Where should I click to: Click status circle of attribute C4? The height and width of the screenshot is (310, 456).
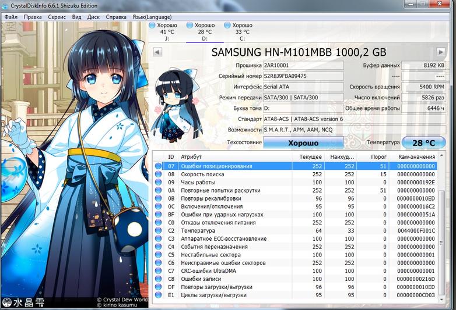(158, 247)
